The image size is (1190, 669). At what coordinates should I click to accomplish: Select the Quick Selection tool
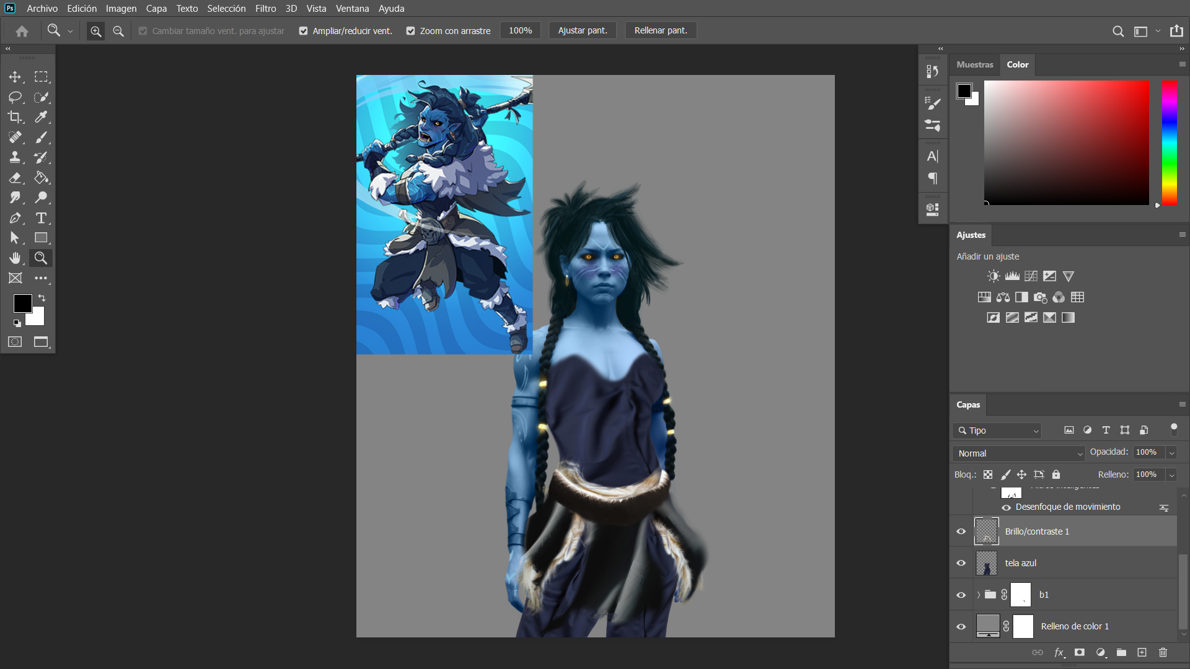[x=41, y=97]
